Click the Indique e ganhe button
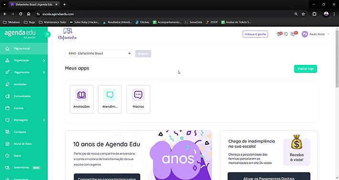Screen dimensions: 339x180 click(255, 34)
